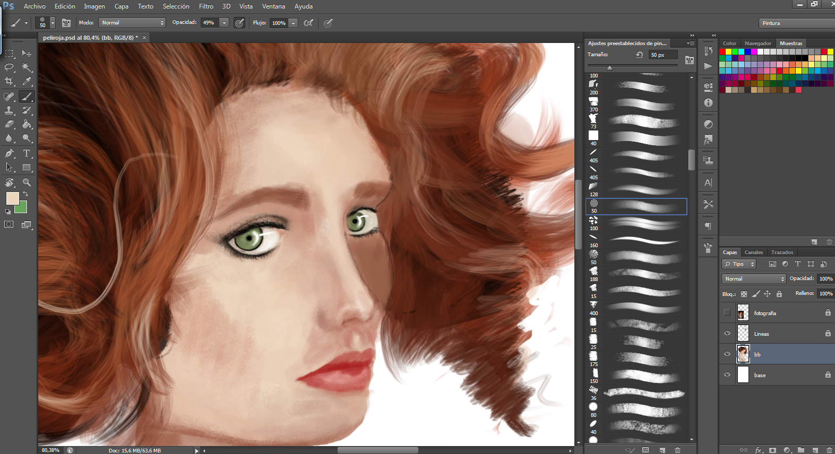Select the Rectangle shape tool
This screenshot has height=454, width=835.
point(27,167)
